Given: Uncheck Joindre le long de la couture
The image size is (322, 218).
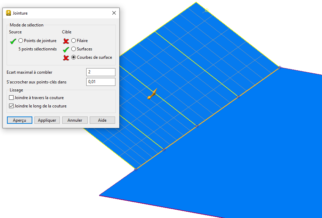Looking at the screenshot, I should click(12, 106).
